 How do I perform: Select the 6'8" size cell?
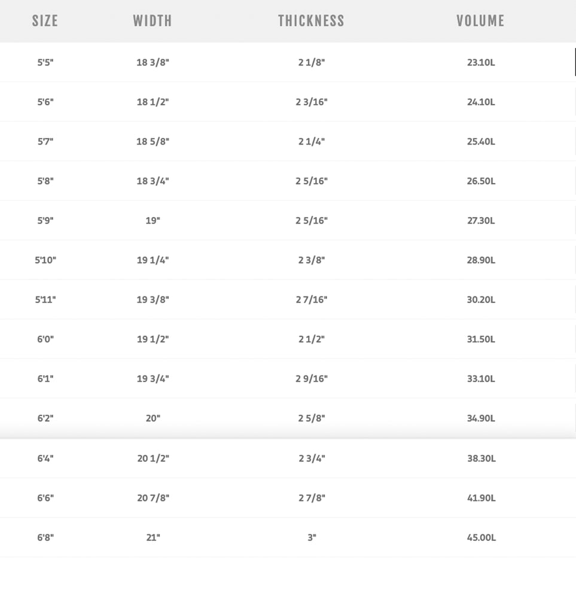45,537
